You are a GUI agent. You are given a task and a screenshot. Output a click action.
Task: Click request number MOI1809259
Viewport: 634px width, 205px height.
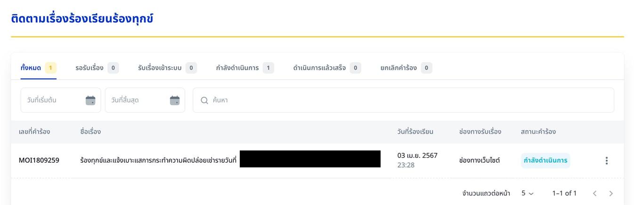pyautogui.click(x=39, y=161)
